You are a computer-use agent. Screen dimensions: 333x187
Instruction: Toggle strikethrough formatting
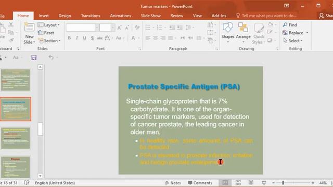point(99,38)
